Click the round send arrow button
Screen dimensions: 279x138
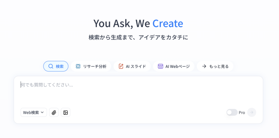(251, 112)
